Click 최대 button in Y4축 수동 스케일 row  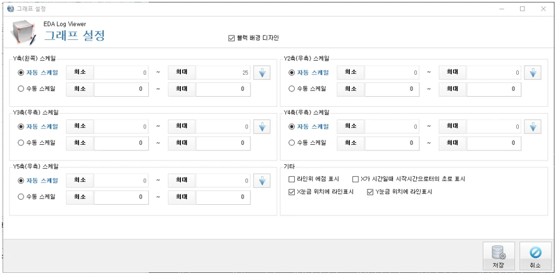[x=452, y=143]
